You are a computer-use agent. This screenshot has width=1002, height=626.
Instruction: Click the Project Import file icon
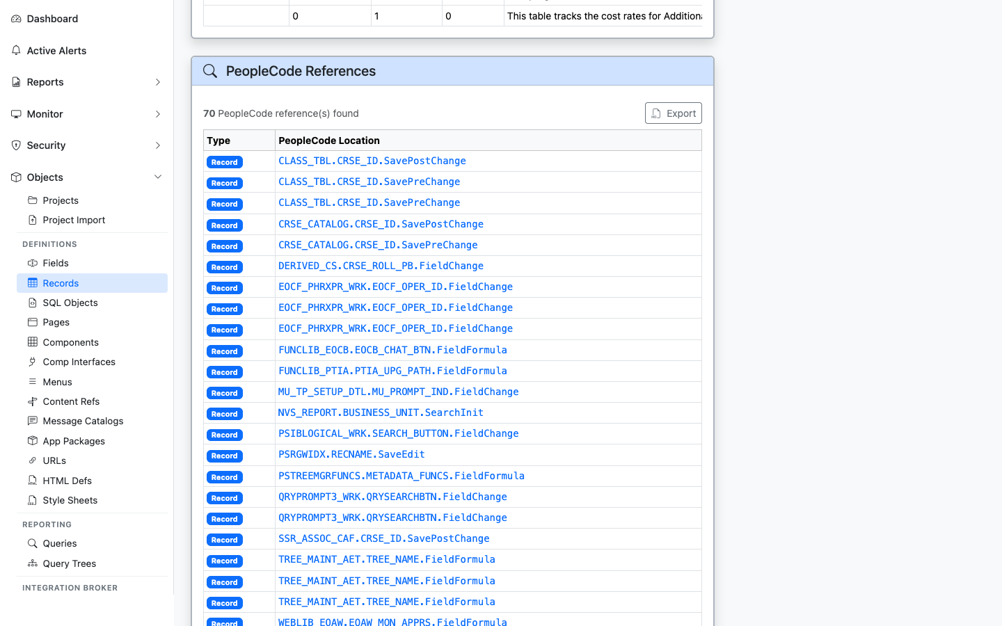tap(33, 220)
